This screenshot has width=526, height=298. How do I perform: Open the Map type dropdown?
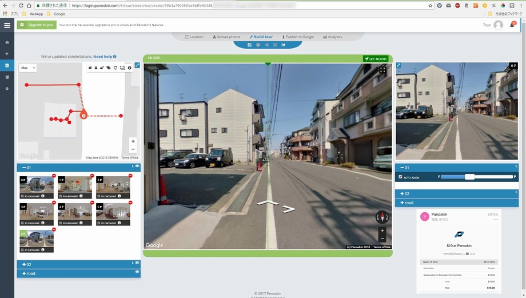point(28,68)
